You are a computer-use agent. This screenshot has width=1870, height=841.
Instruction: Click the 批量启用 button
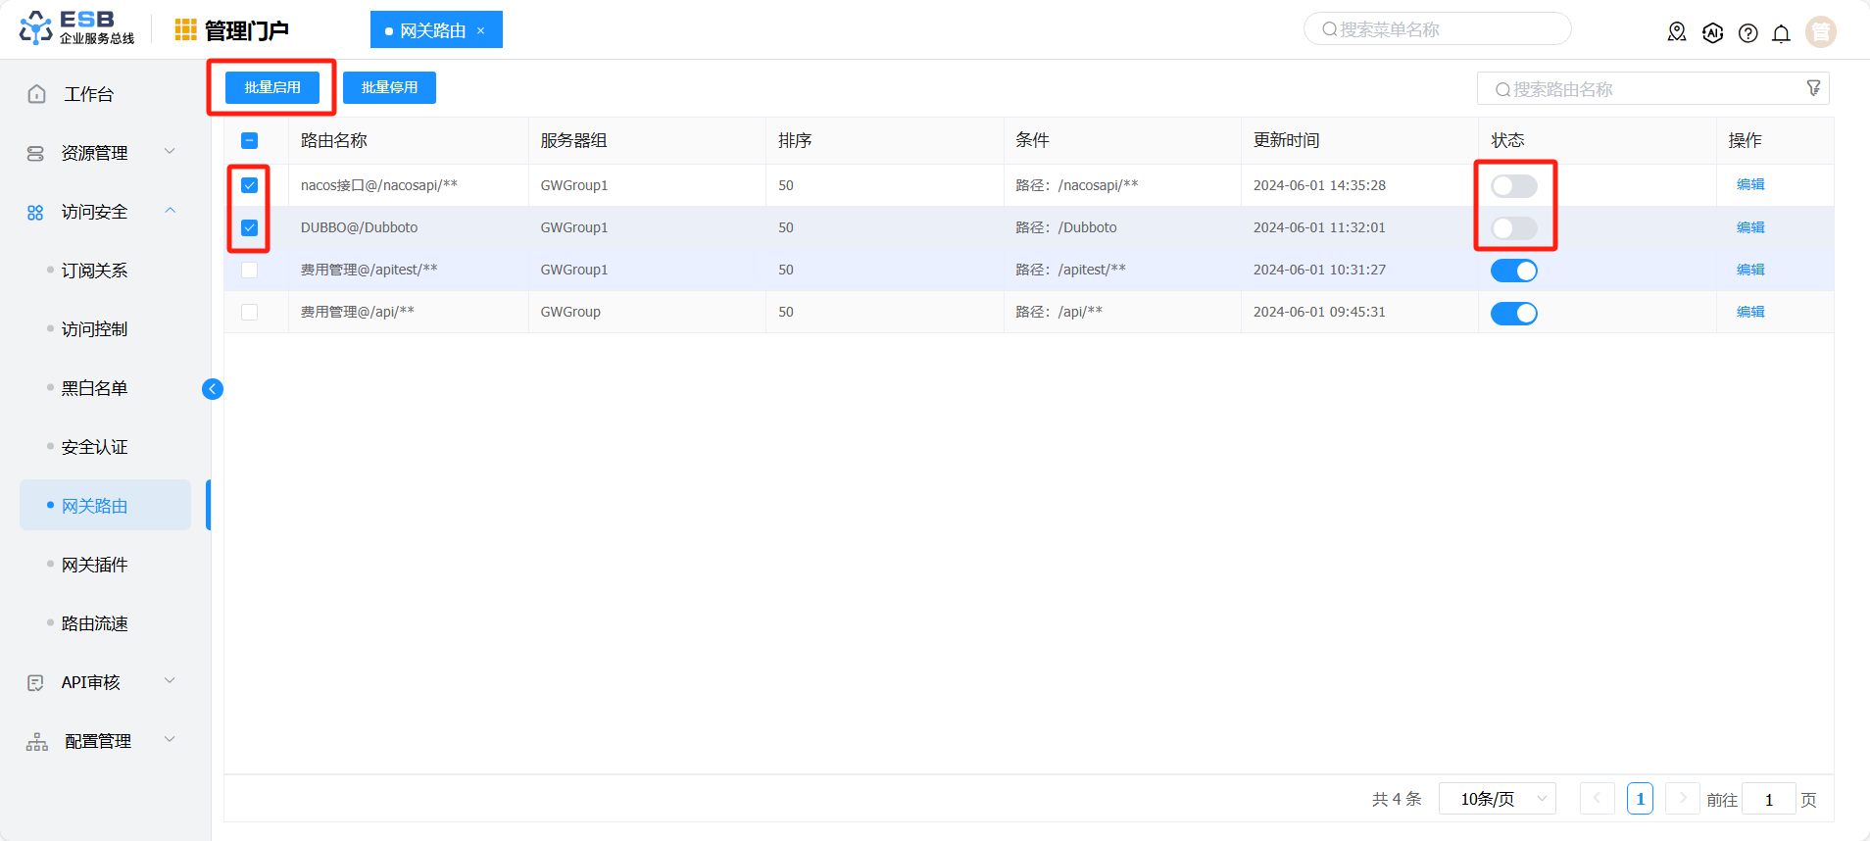pyautogui.click(x=272, y=87)
